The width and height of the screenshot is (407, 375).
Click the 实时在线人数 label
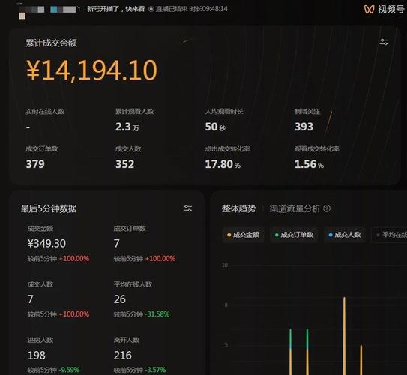[x=45, y=112]
